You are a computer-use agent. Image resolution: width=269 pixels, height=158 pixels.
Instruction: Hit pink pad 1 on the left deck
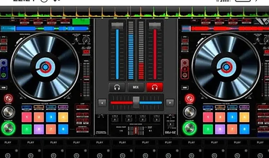pos(27,117)
